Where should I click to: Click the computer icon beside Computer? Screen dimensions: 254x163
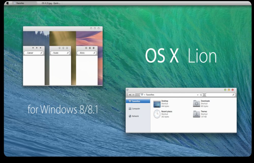pyautogui.click(x=130, y=108)
